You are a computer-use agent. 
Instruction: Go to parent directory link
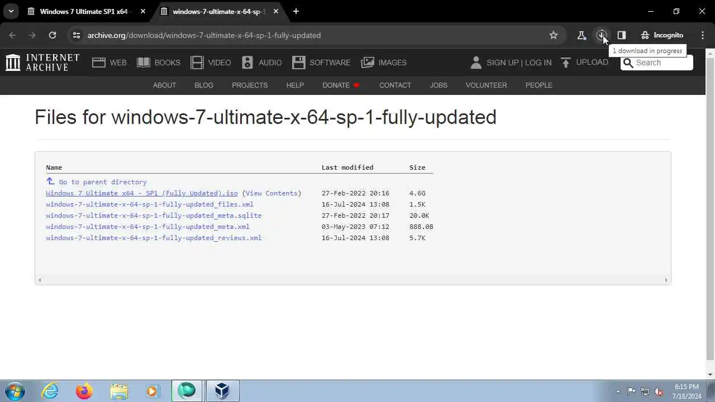97,181
